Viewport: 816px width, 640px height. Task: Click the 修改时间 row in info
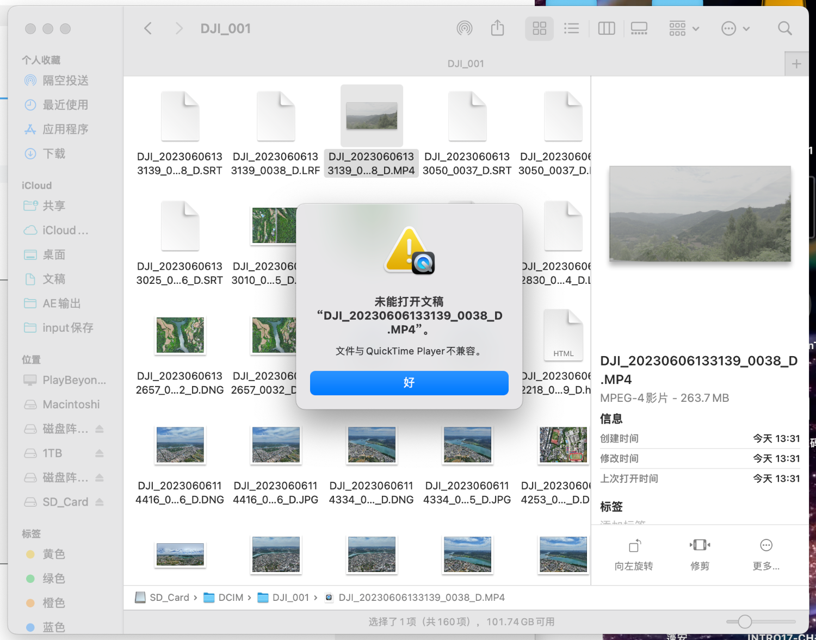(x=700, y=458)
